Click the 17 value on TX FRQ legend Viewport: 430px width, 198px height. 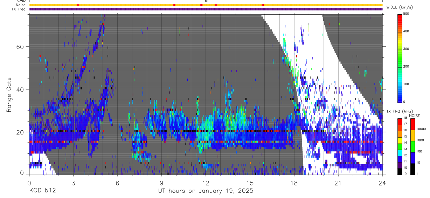click(405, 124)
